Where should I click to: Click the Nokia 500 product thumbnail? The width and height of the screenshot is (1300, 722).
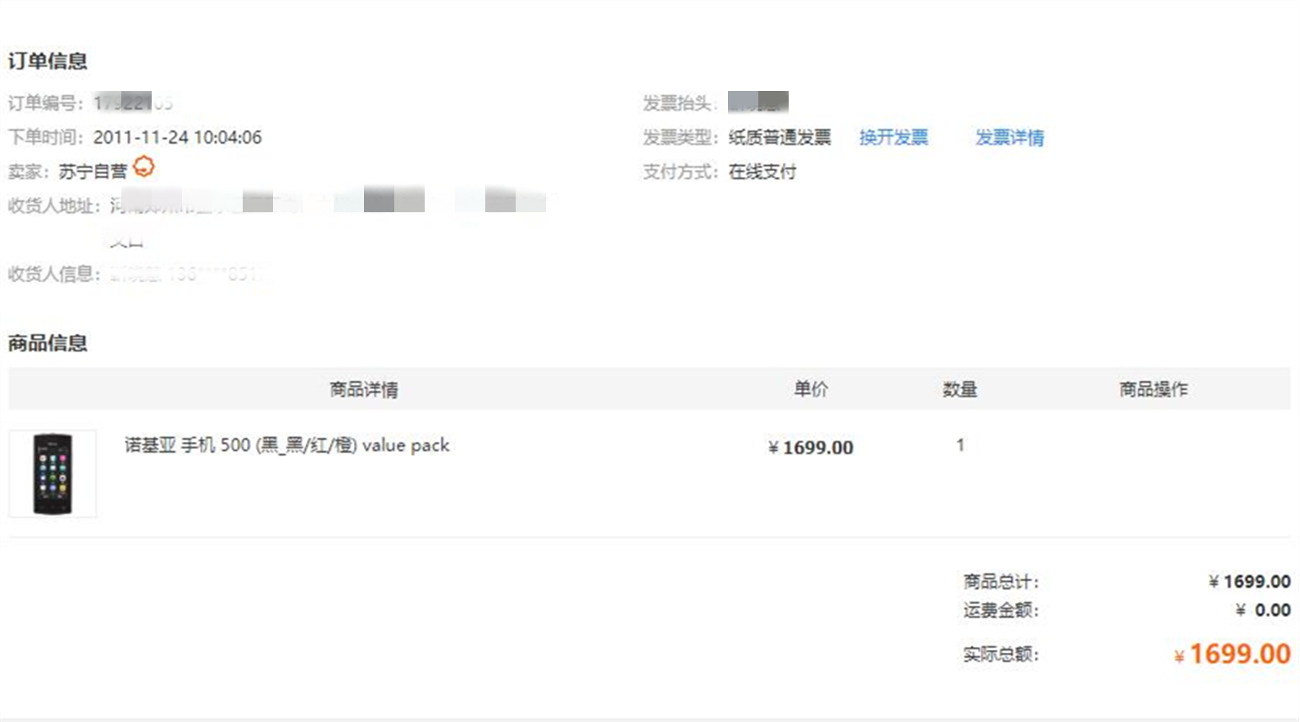coord(52,473)
